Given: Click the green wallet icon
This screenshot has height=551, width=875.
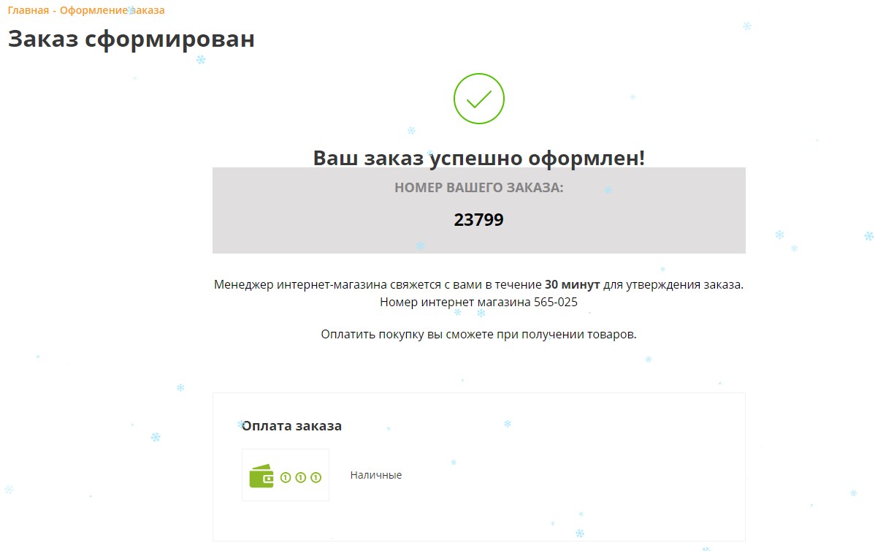Looking at the screenshot, I should 261,476.
